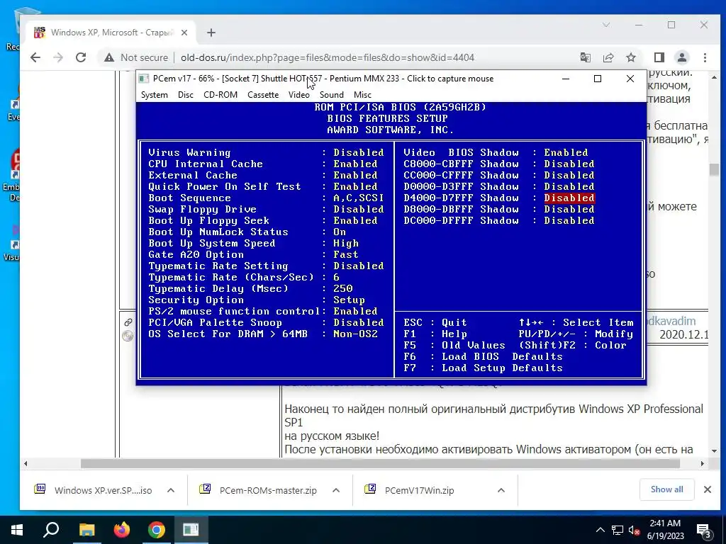Open the Disc menu in PCem
Image resolution: width=726 pixels, height=544 pixels.
(x=185, y=95)
